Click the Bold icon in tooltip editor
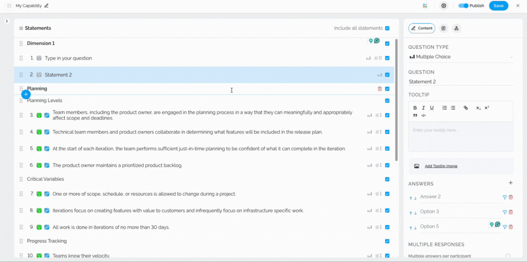527x262 pixels. (x=415, y=108)
